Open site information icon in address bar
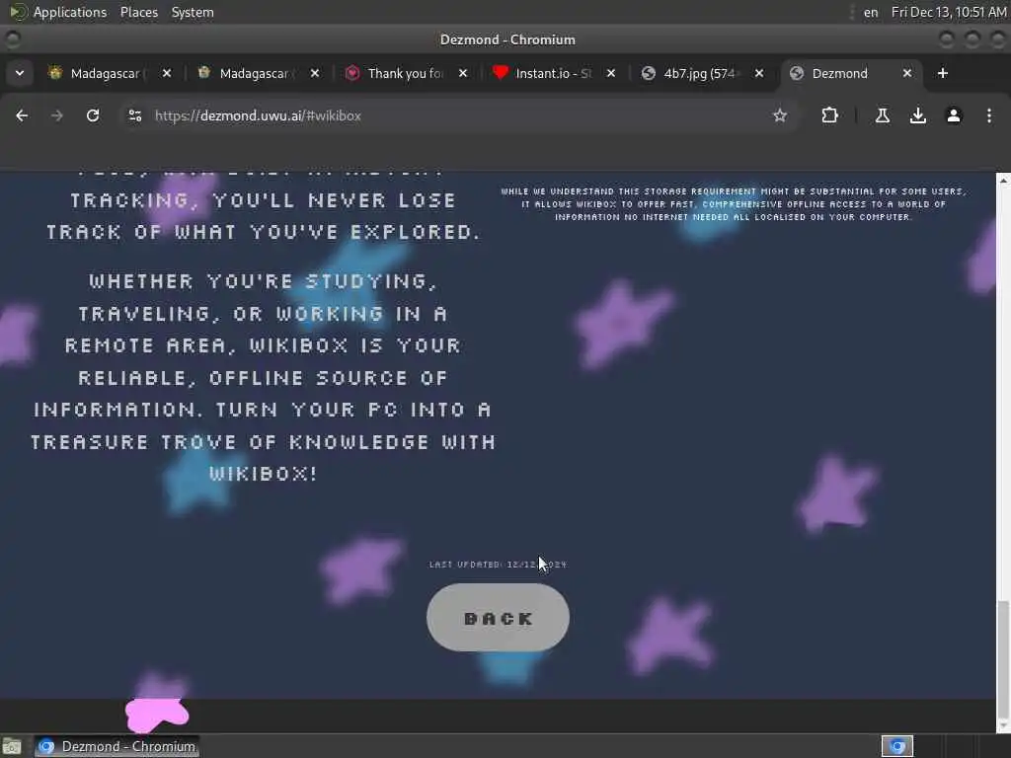1011x758 pixels. [x=134, y=115]
